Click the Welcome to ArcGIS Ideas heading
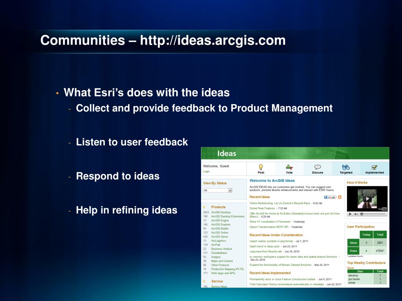402x301 pixels. pos(272,181)
